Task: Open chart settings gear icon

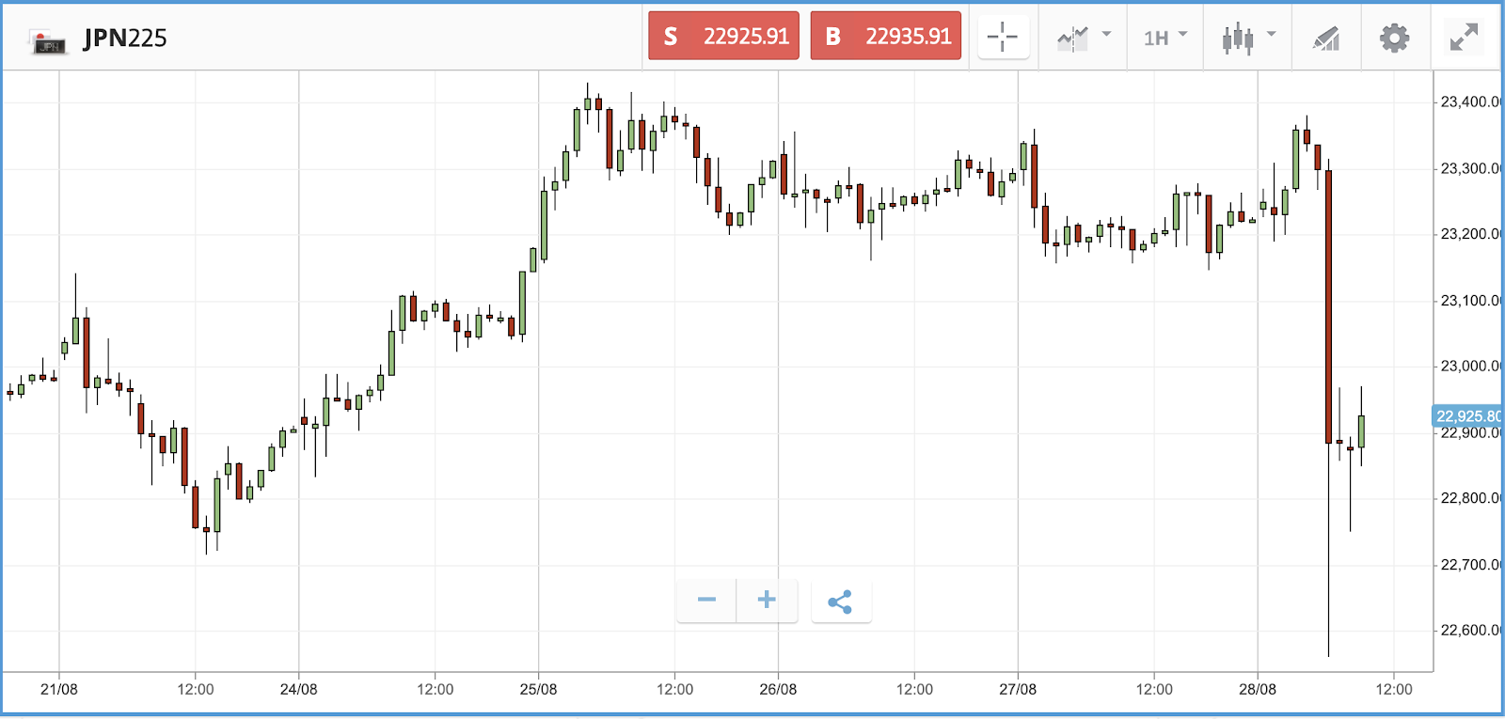Action: pyautogui.click(x=1394, y=39)
